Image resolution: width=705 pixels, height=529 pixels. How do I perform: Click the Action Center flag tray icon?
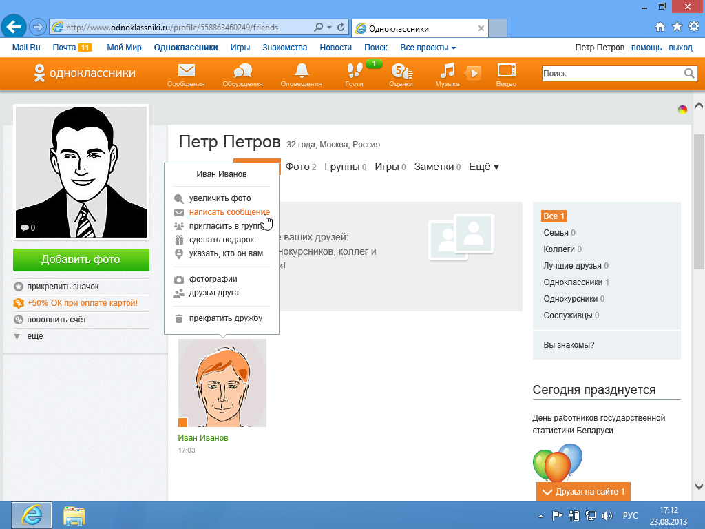(557, 516)
